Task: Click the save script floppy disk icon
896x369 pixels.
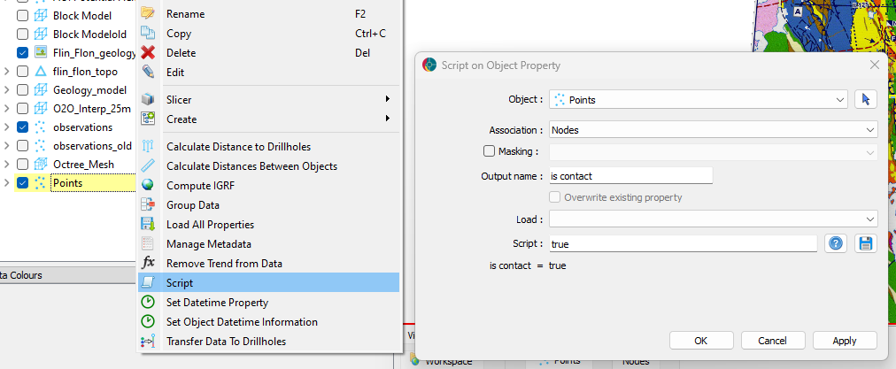Action: pyautogui.click(x=865, y=243)
